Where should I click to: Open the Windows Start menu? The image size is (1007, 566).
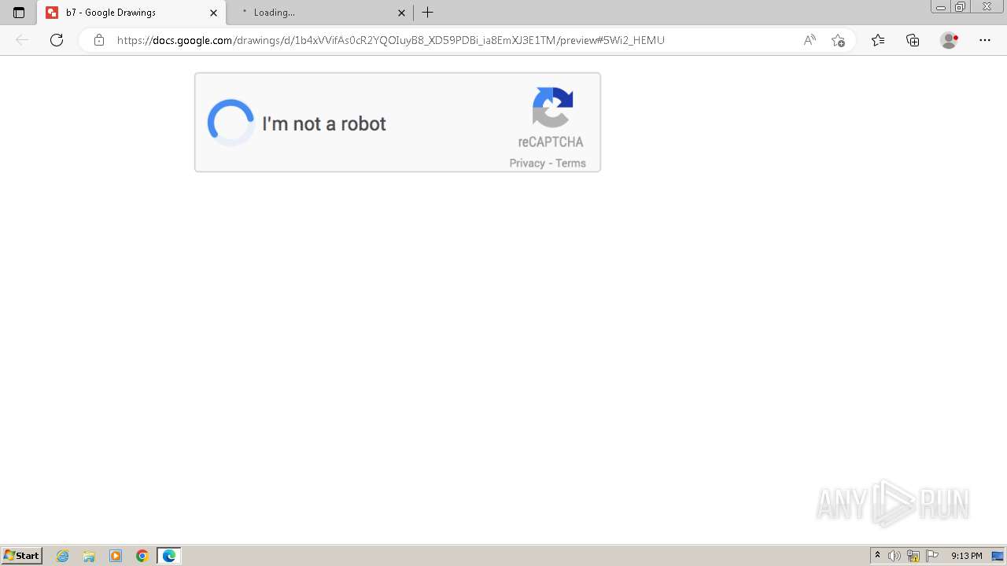pyautogui.click(x=22, y=556)
